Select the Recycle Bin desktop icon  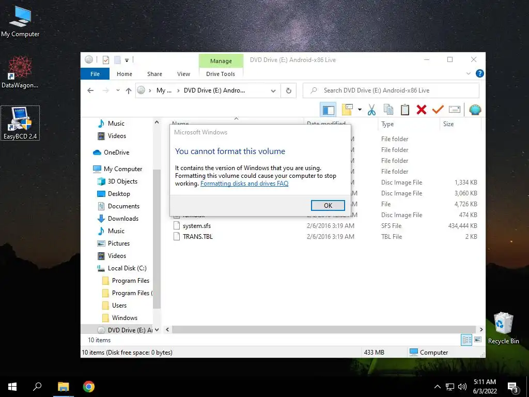[503, 328]
